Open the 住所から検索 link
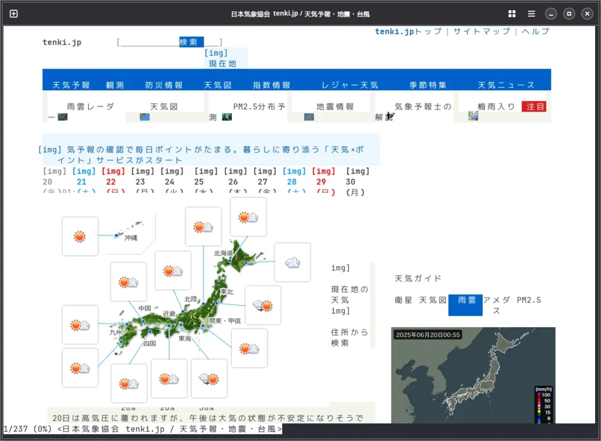The width and height of the screenshot is (601, 441). pos(350,337)
